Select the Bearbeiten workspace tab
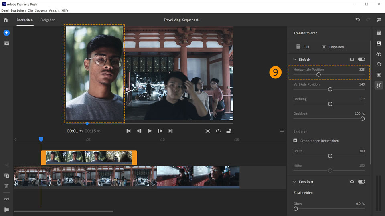This screenshot has width=385, height=216. click(x=25, y=20)
